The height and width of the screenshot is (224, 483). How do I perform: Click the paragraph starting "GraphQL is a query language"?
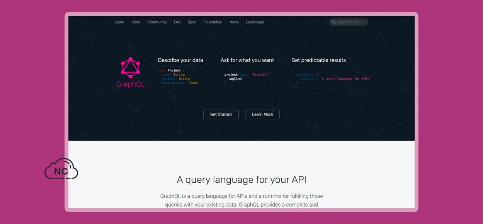241,200
